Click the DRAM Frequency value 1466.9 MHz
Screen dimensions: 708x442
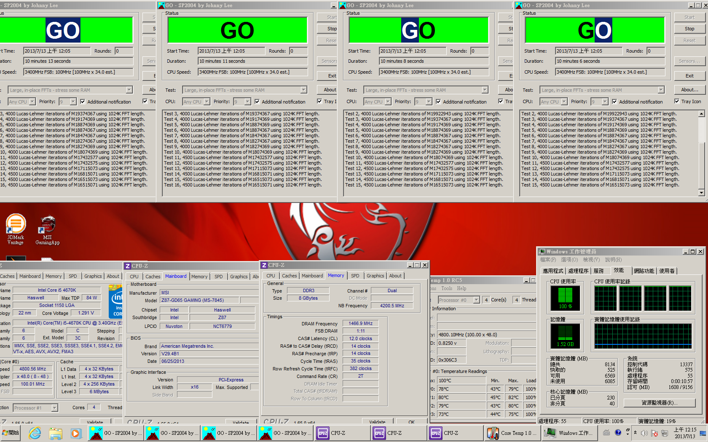(360, 323)
